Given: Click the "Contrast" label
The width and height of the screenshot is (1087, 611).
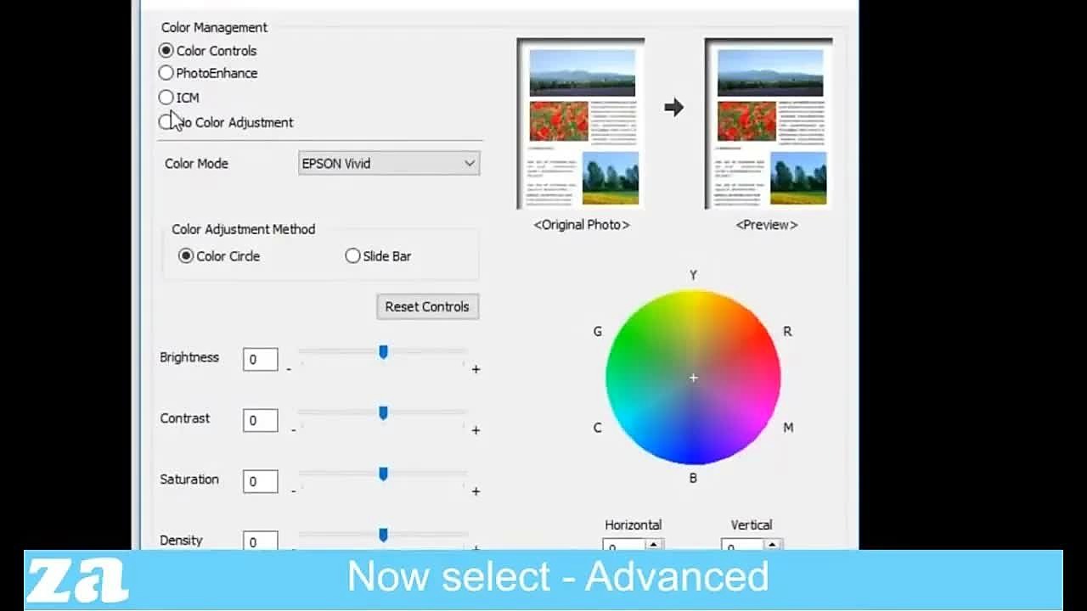Looking at the screenshot, I should click(x=185, y=418).
